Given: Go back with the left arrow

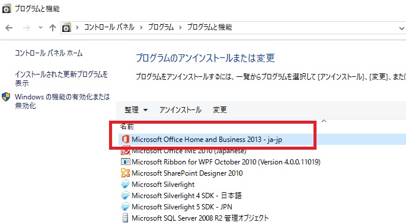Looking at the screenshot, I should pyautogui.click(x=9, y=28).
